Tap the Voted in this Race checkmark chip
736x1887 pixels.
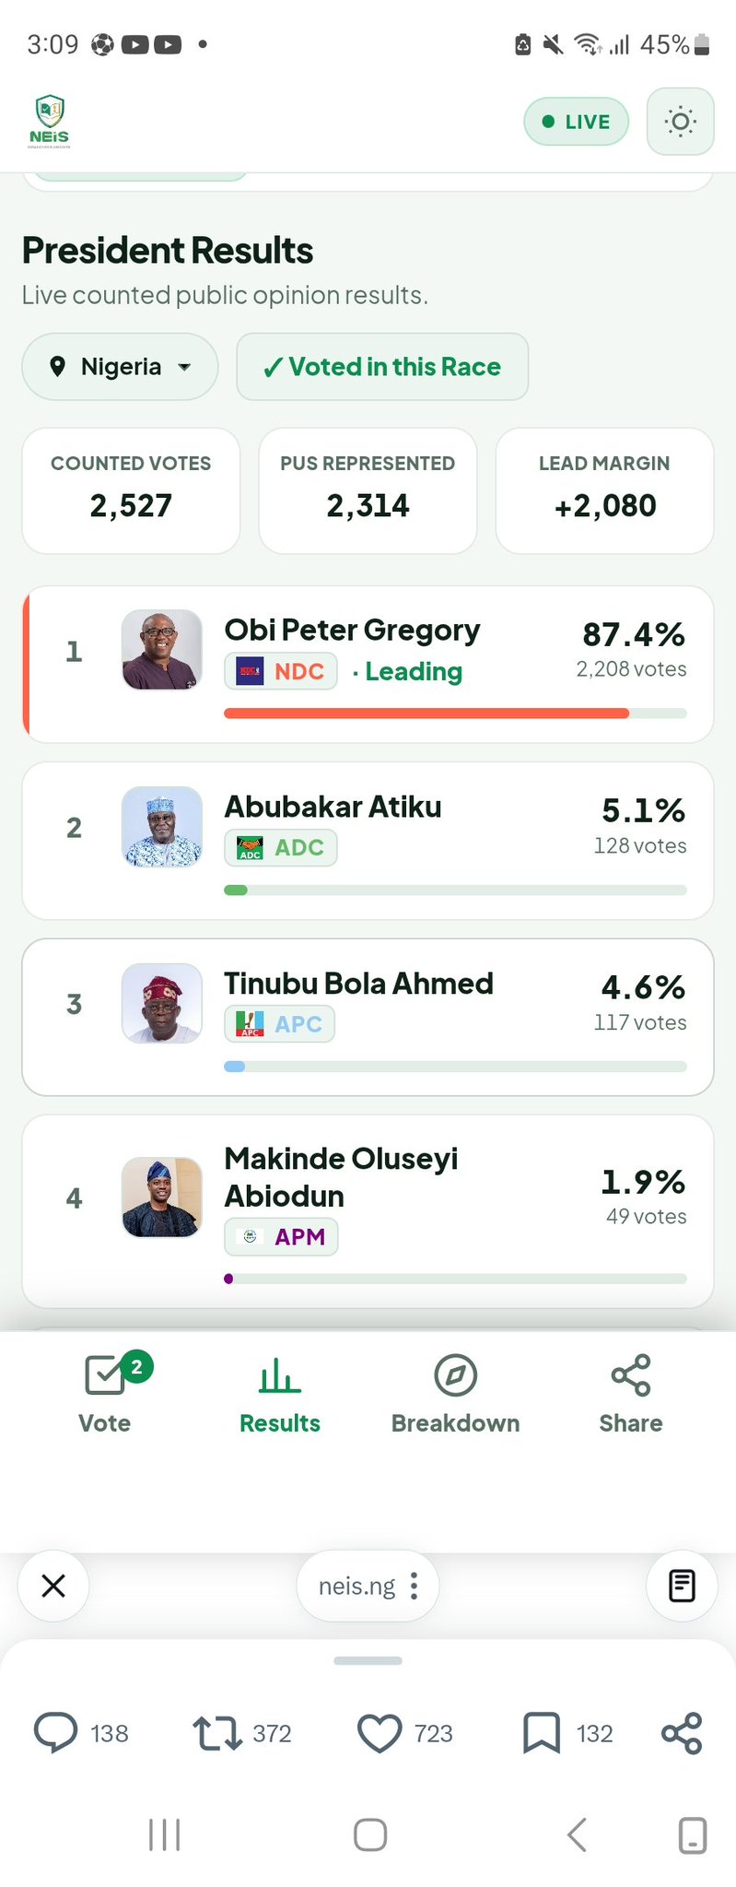[x=382, y=367]
